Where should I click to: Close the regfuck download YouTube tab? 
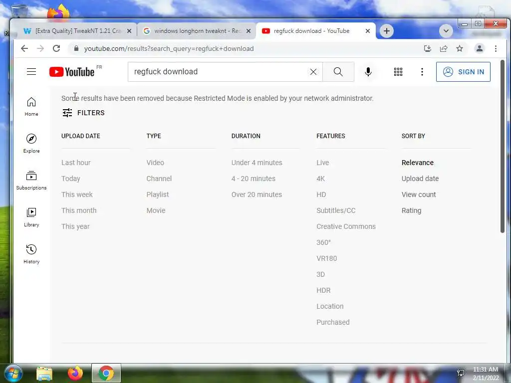pyautogui.click(x=368, y=31)
